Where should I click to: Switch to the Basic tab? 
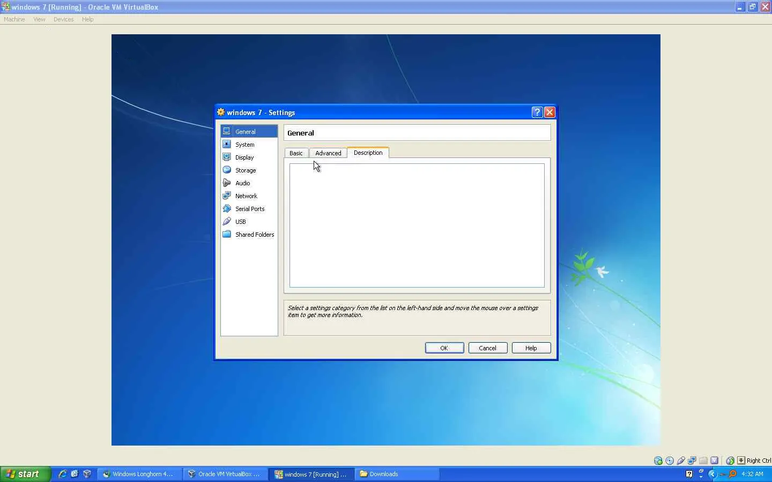pos(296,153)
